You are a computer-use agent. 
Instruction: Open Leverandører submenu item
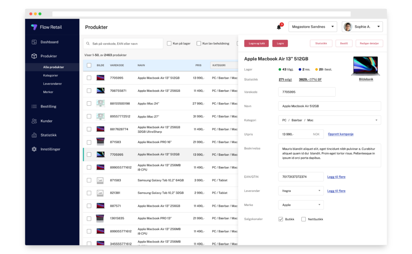pos(52,84)
